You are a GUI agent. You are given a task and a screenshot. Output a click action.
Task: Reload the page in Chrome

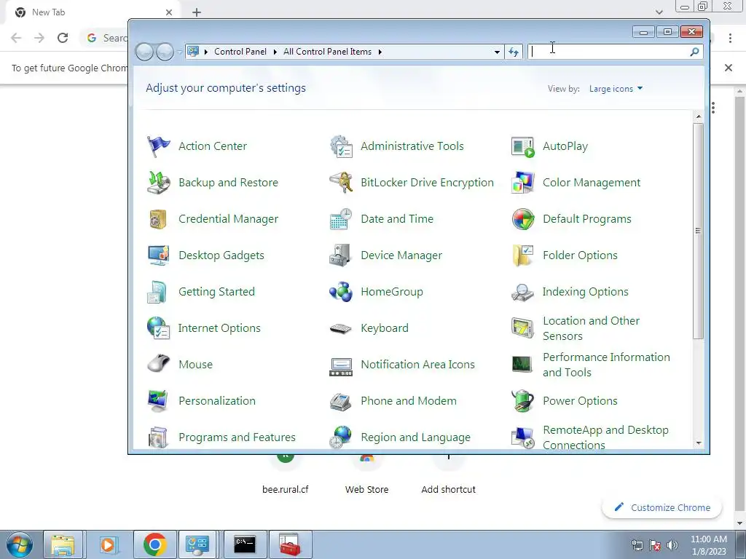click(x=63, y=38)
